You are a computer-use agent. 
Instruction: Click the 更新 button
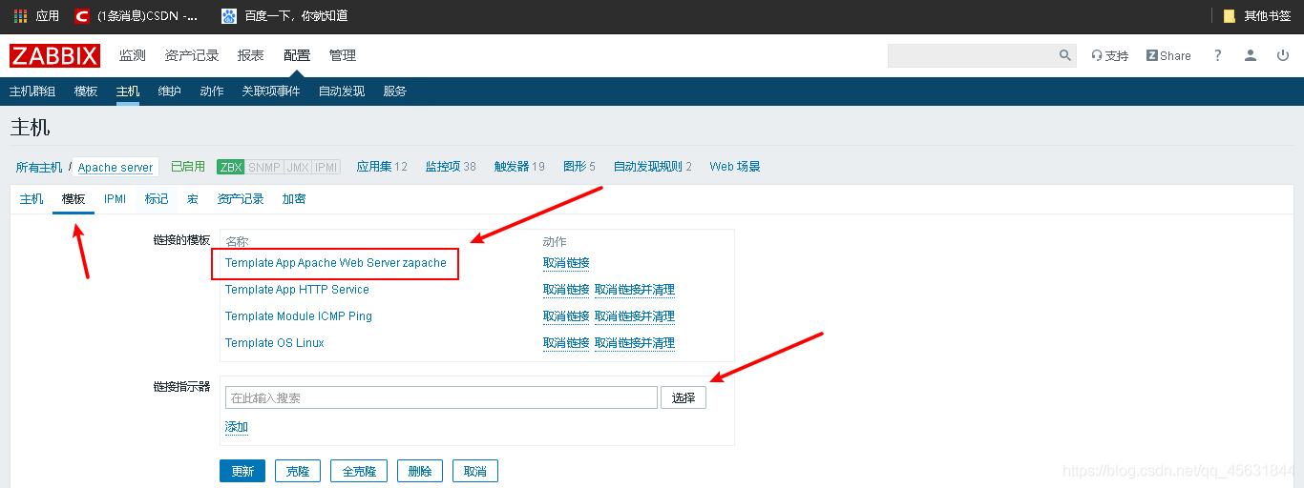tap(242, 471)
